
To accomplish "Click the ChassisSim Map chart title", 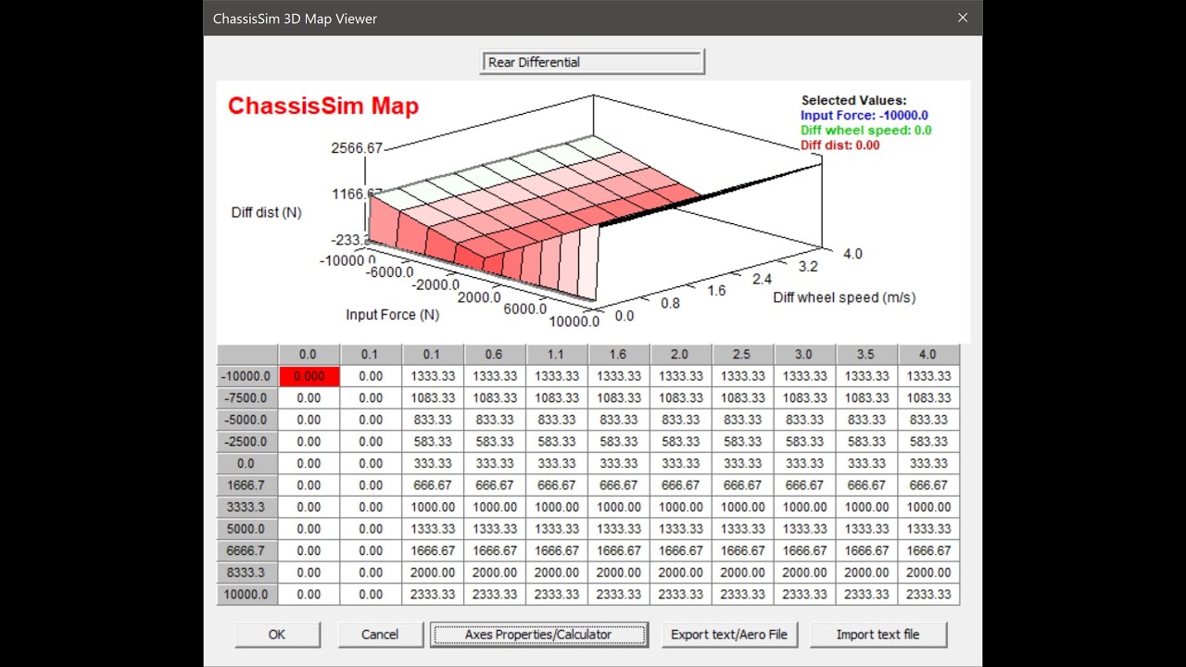I will (x=323, y=106).
